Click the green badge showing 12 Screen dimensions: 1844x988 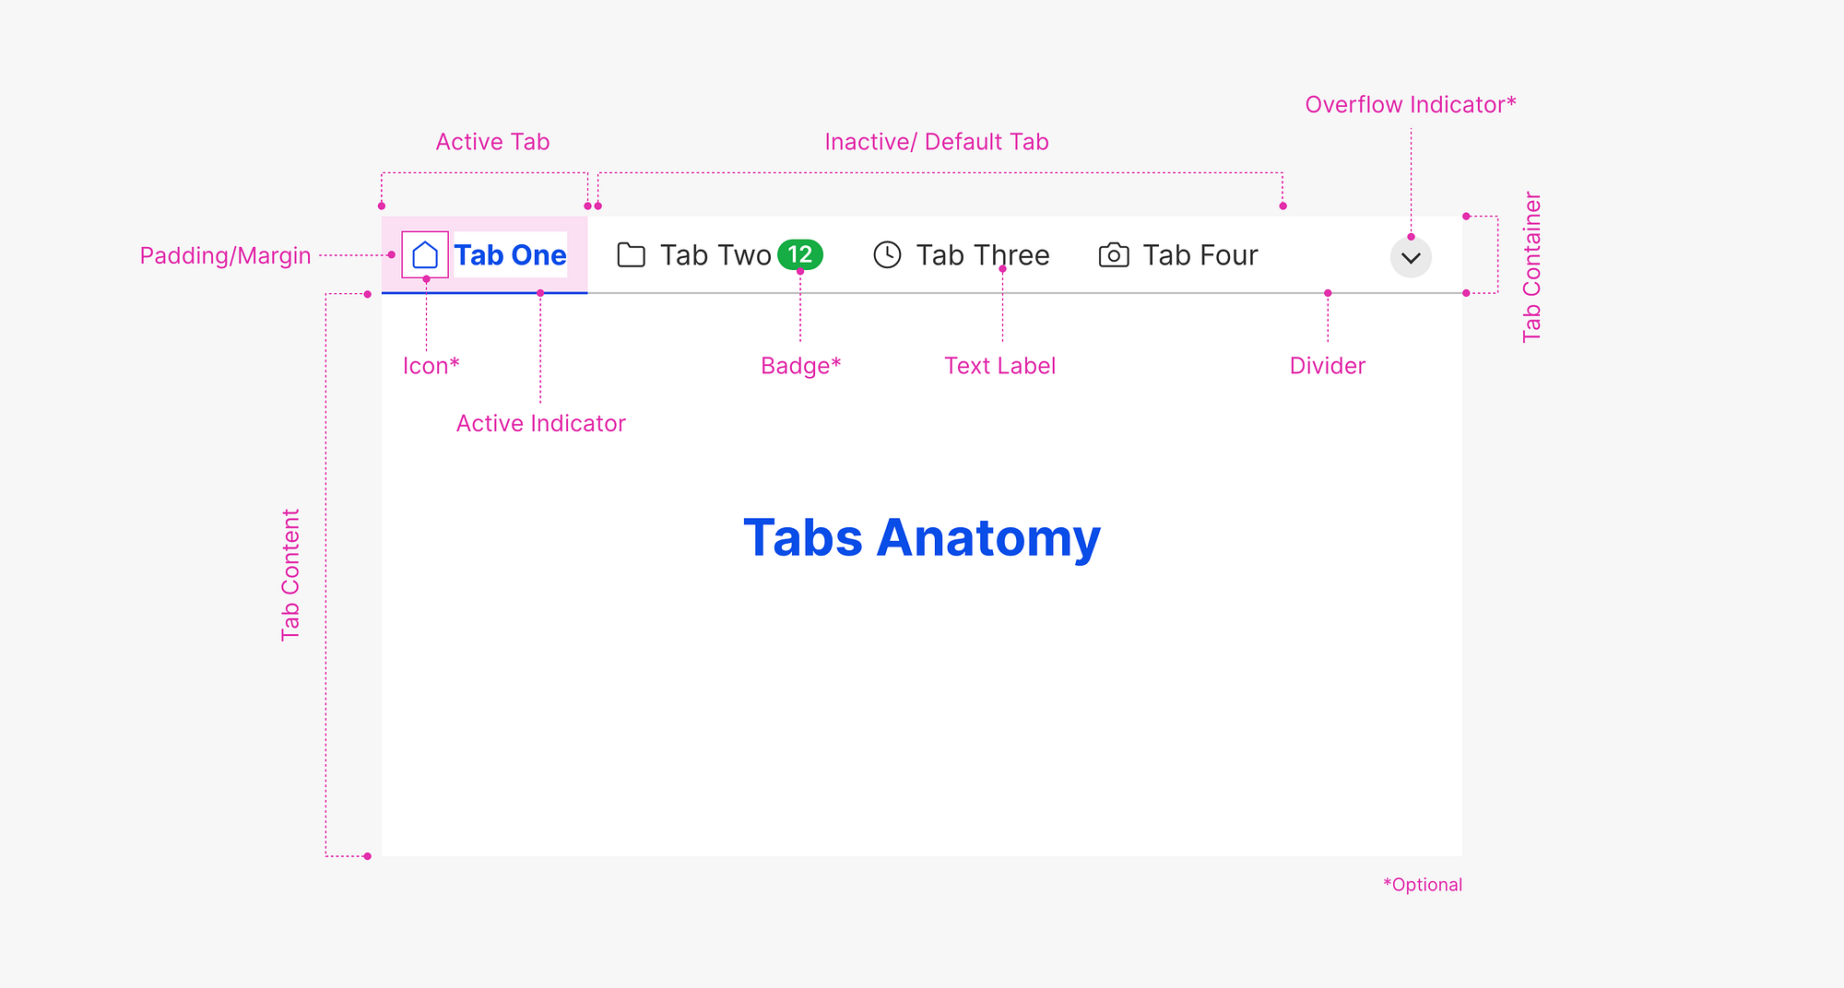(800, 255)
